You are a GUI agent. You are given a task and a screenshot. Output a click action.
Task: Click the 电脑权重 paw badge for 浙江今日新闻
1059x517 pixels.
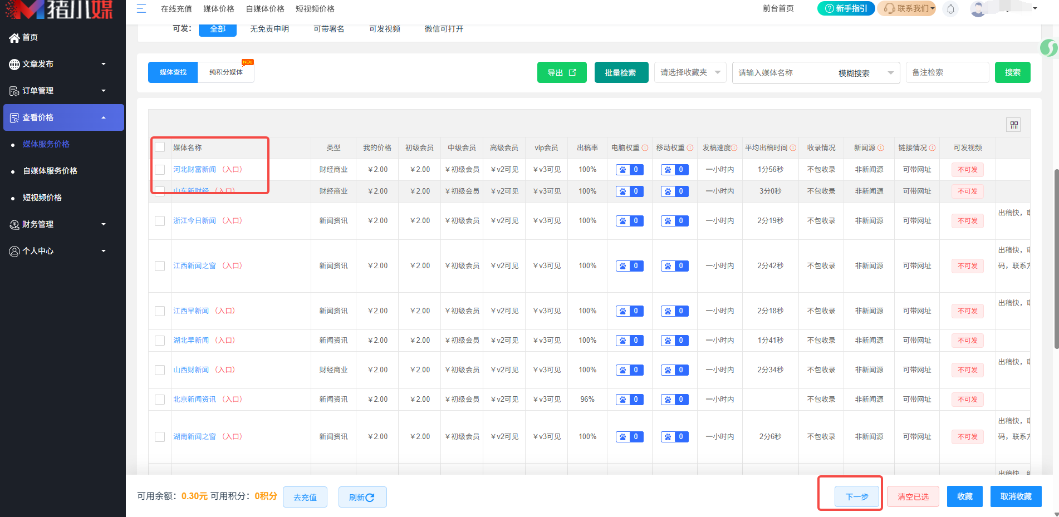[630, 221]
